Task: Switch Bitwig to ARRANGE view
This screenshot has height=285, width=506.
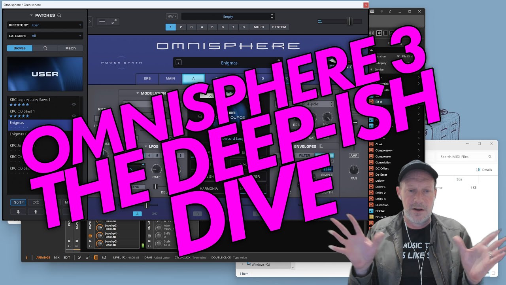Action: coord(43,258)
